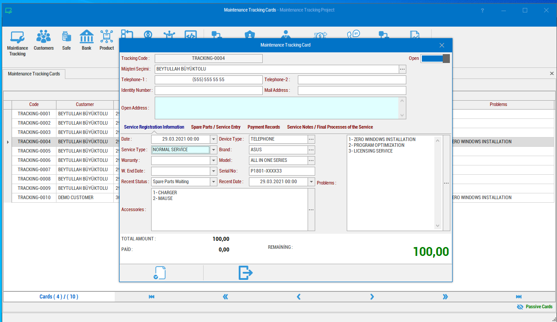Switch to Payment Records tab
Image resolution: width=557 pixels, height=322 pixels.
coord(264,127)
